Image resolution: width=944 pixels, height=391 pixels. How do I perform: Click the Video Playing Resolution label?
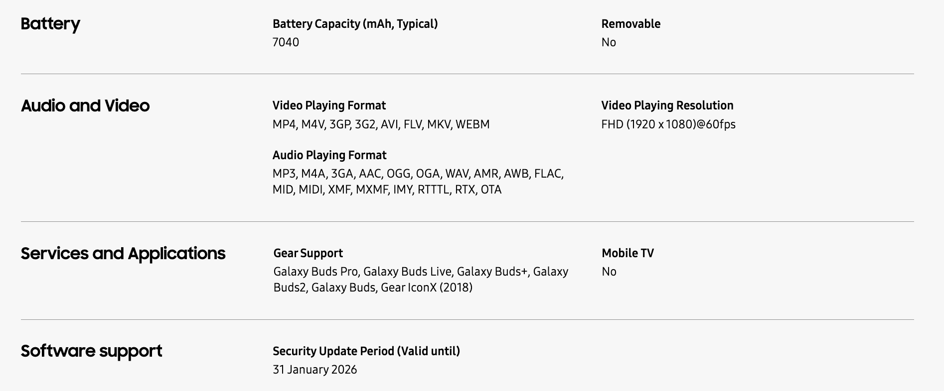(x=667, y=105)
